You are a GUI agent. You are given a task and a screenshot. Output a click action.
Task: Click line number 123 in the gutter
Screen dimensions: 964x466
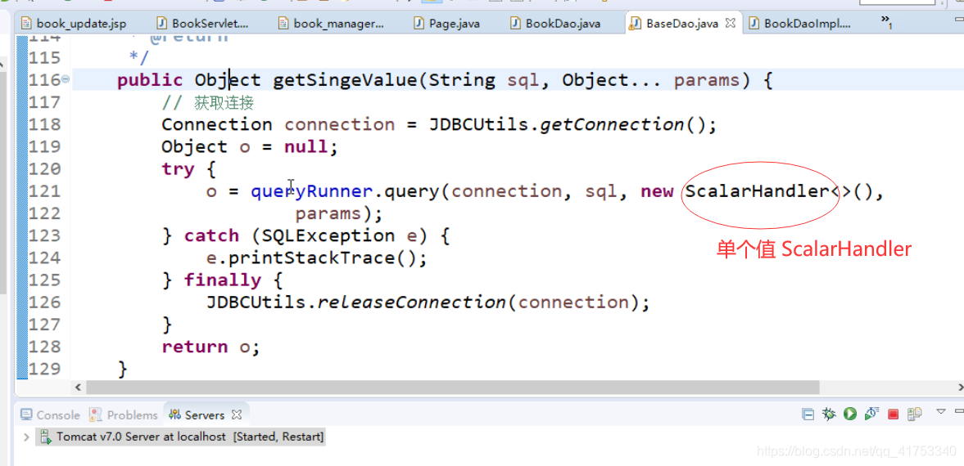pos(45,235)
